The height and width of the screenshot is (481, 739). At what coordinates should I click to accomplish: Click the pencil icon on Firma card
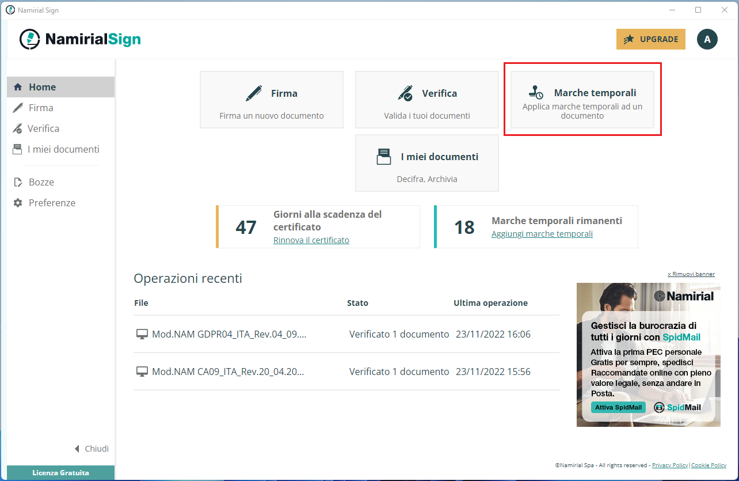tap(254, 93)
